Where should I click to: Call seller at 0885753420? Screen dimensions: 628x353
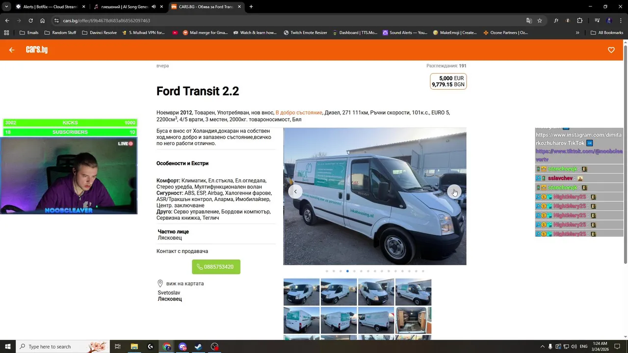pyautogui.click(x=216, y=267)
